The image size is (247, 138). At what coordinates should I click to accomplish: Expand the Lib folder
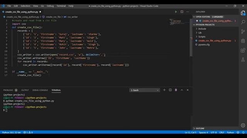[200, 33]
